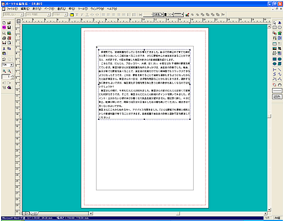Click the zoom out magnifier icon
The width and height of the screenshot is (284, 221).
click(9, 71)
